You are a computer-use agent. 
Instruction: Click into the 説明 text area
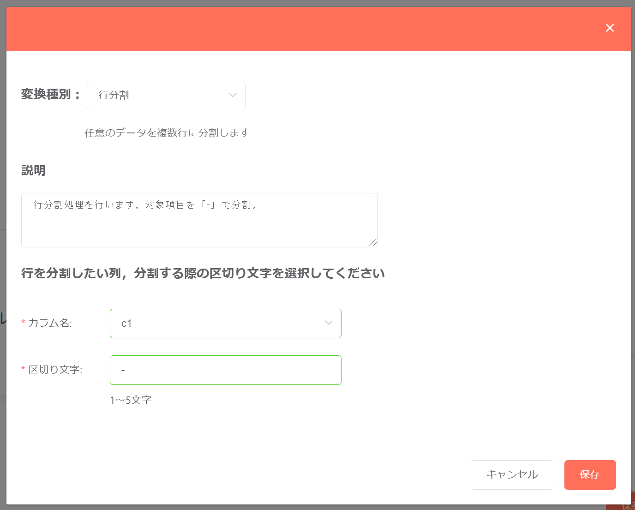coord(199,220)
